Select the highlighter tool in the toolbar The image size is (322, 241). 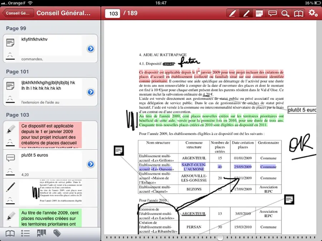pyautogui.click(x=233, y=14)
